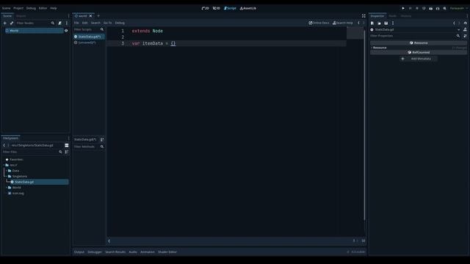Load an existing resource in Inspector
The height and width of the screenshot is (264, 470).
click(379, 23)
